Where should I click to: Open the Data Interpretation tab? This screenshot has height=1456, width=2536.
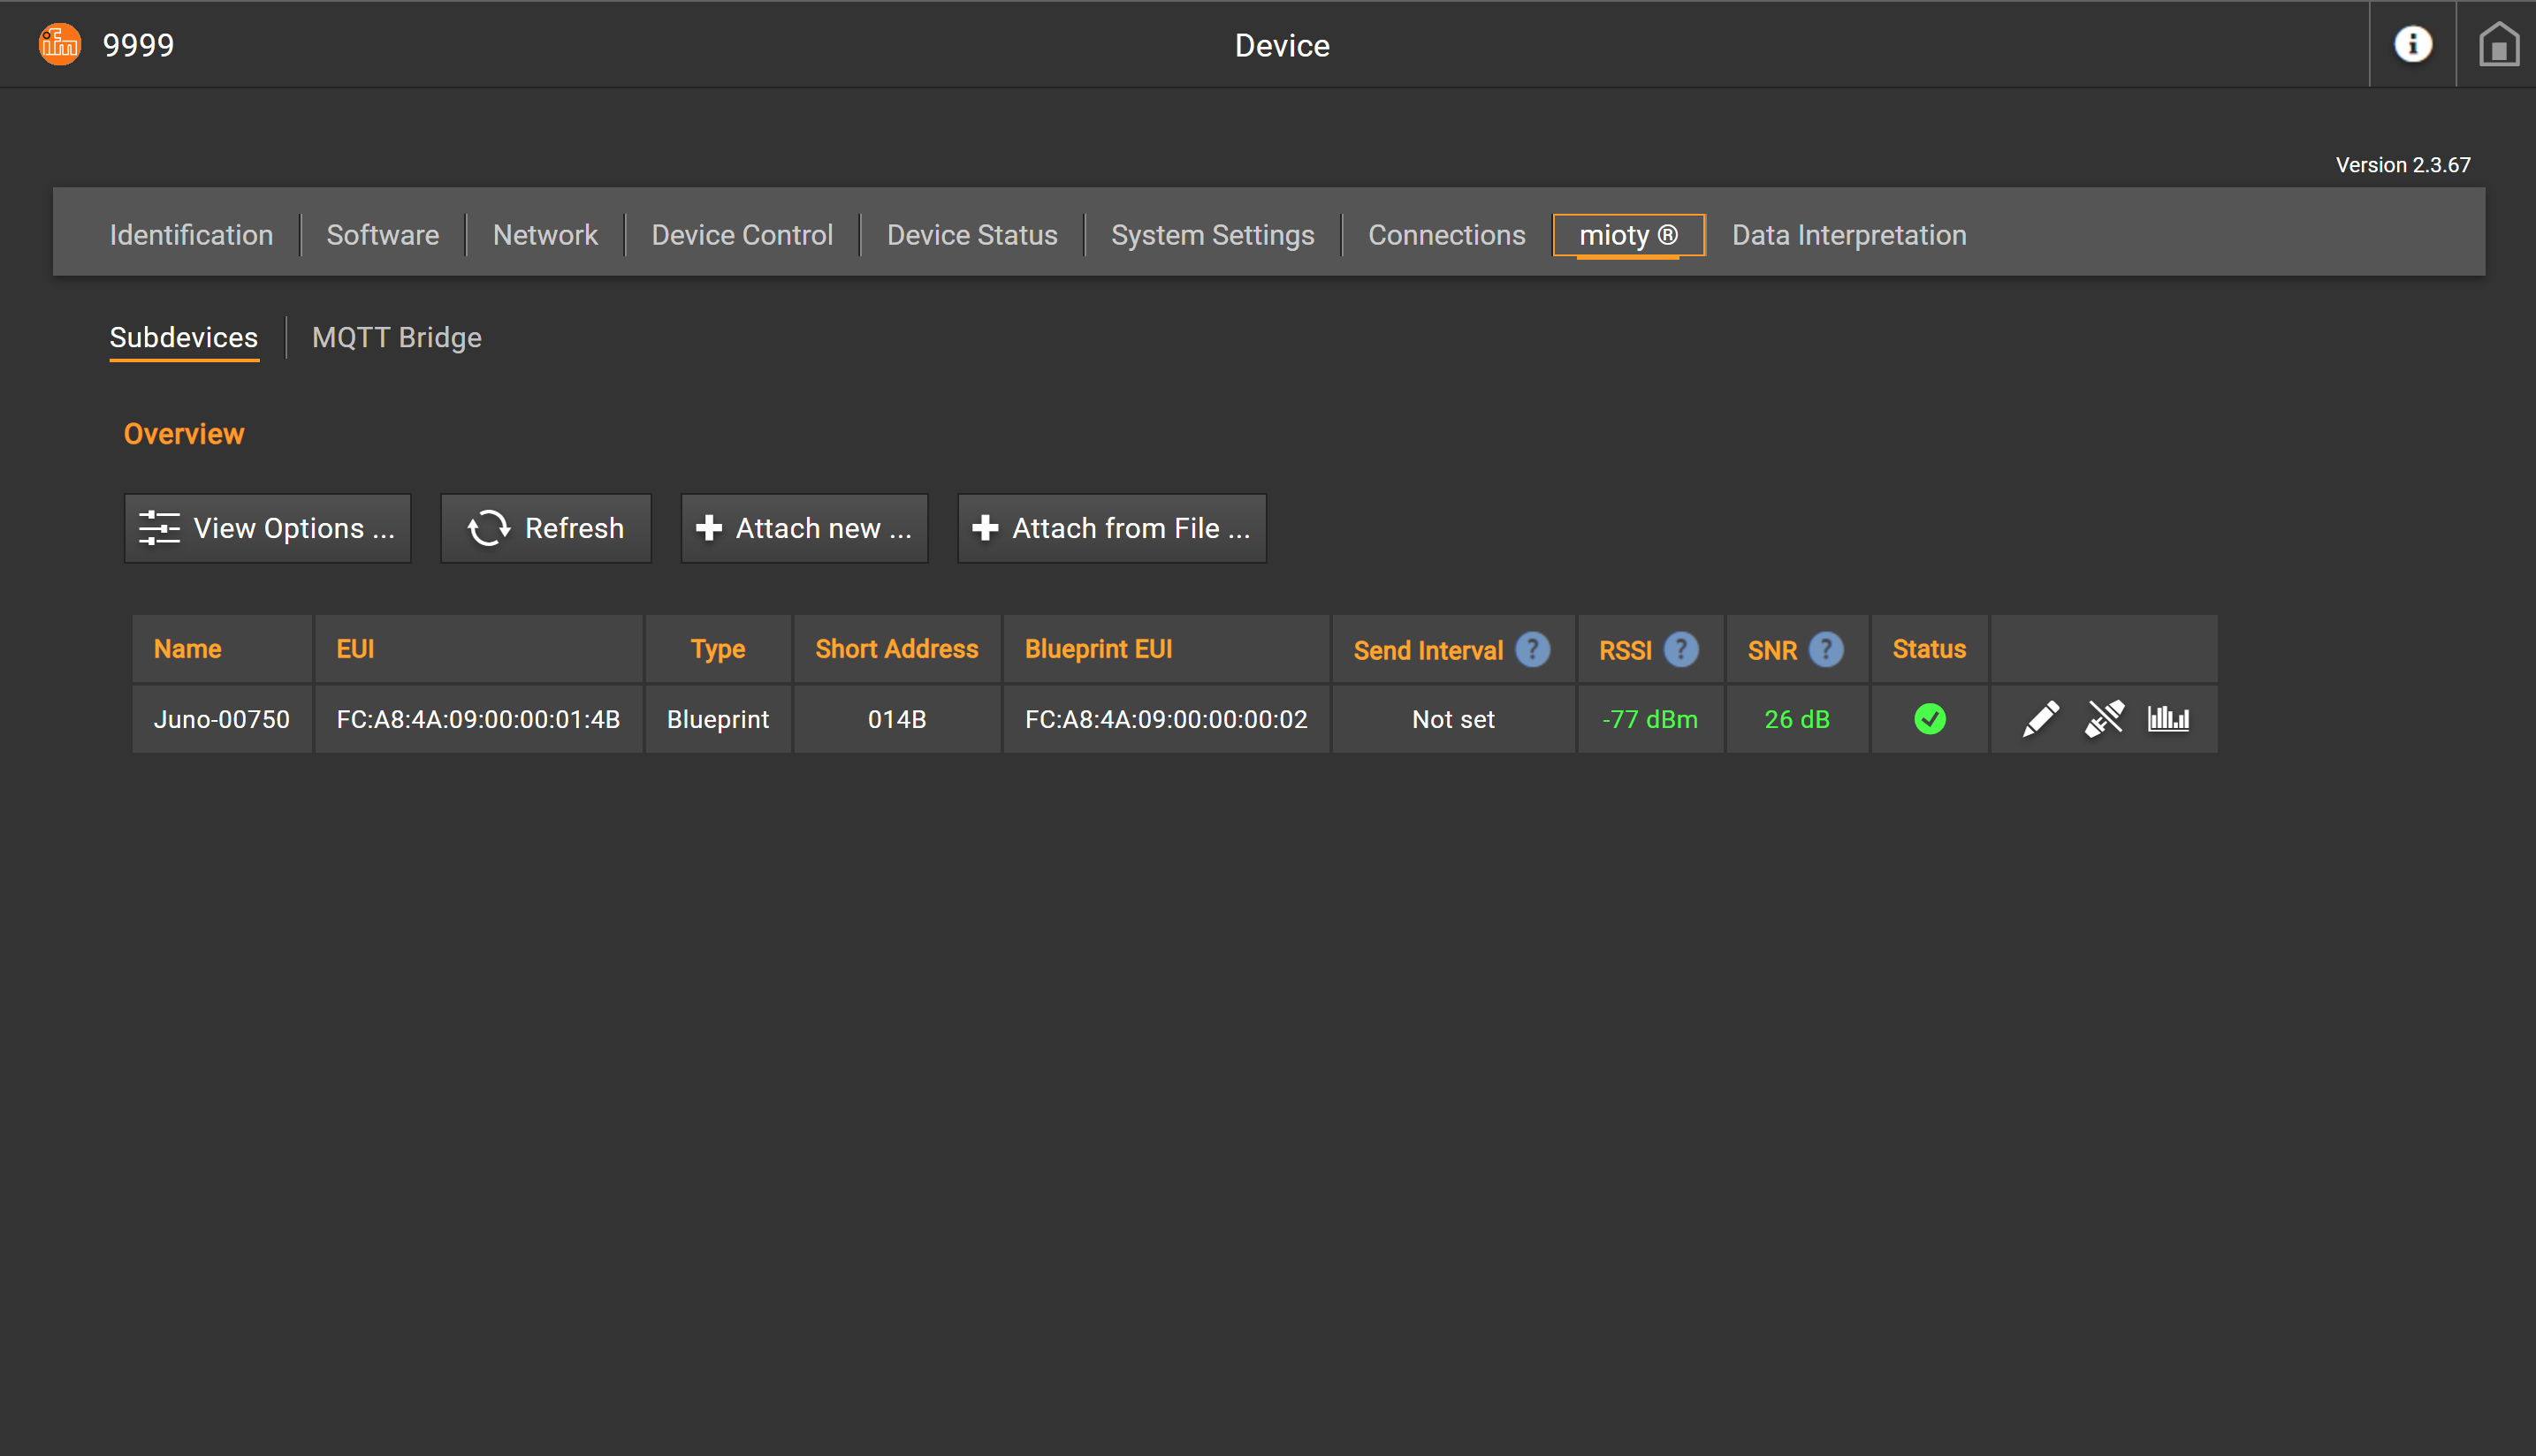tap(1848, 235)
